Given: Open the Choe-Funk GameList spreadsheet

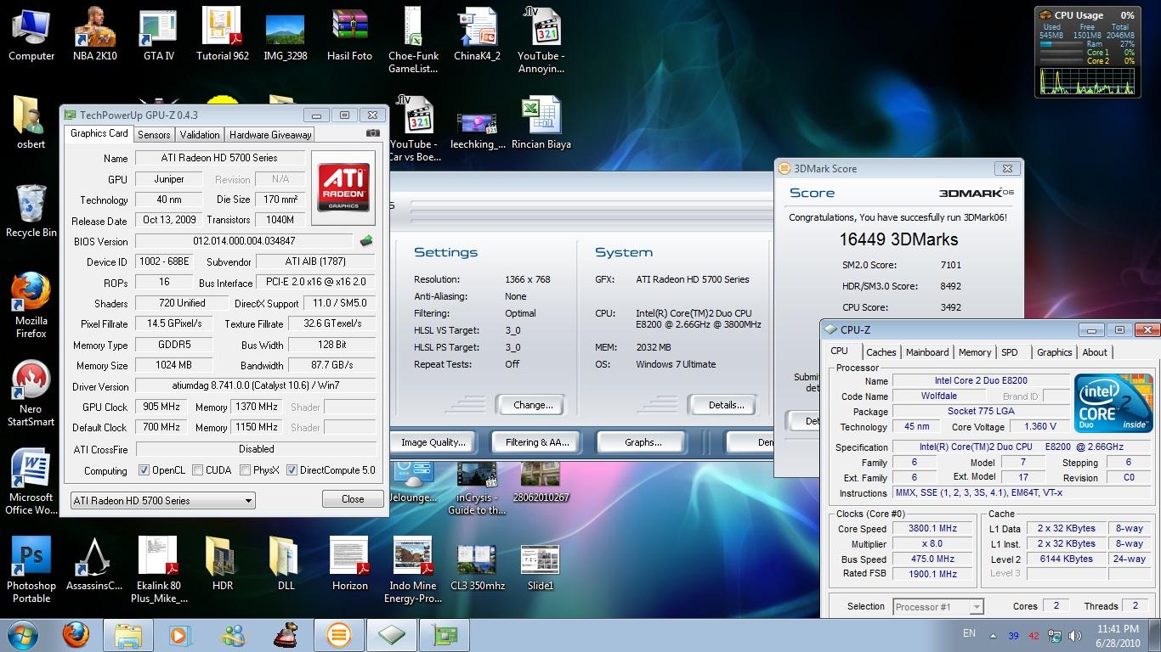Looking at the screenshot, I should pyautogui.click(x=413, y=40).
